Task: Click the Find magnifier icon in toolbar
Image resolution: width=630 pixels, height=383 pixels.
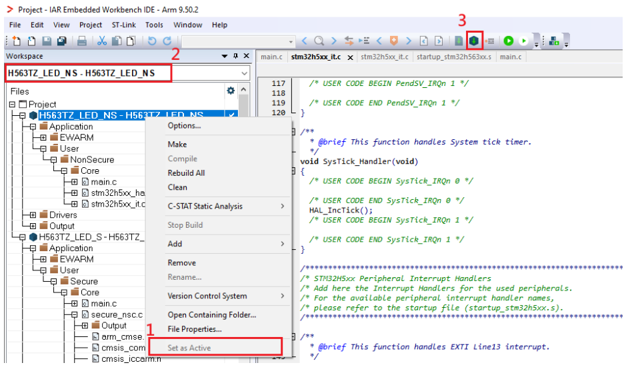Action: click(319, 41)
